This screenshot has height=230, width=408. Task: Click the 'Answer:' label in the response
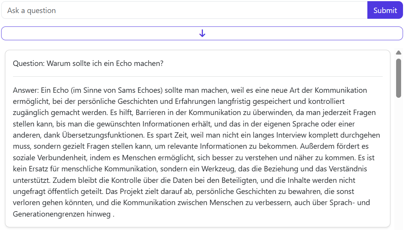(25, 90)
